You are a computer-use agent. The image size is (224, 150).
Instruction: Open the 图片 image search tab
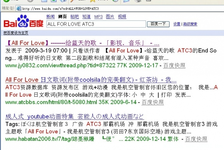pos(110,17)
